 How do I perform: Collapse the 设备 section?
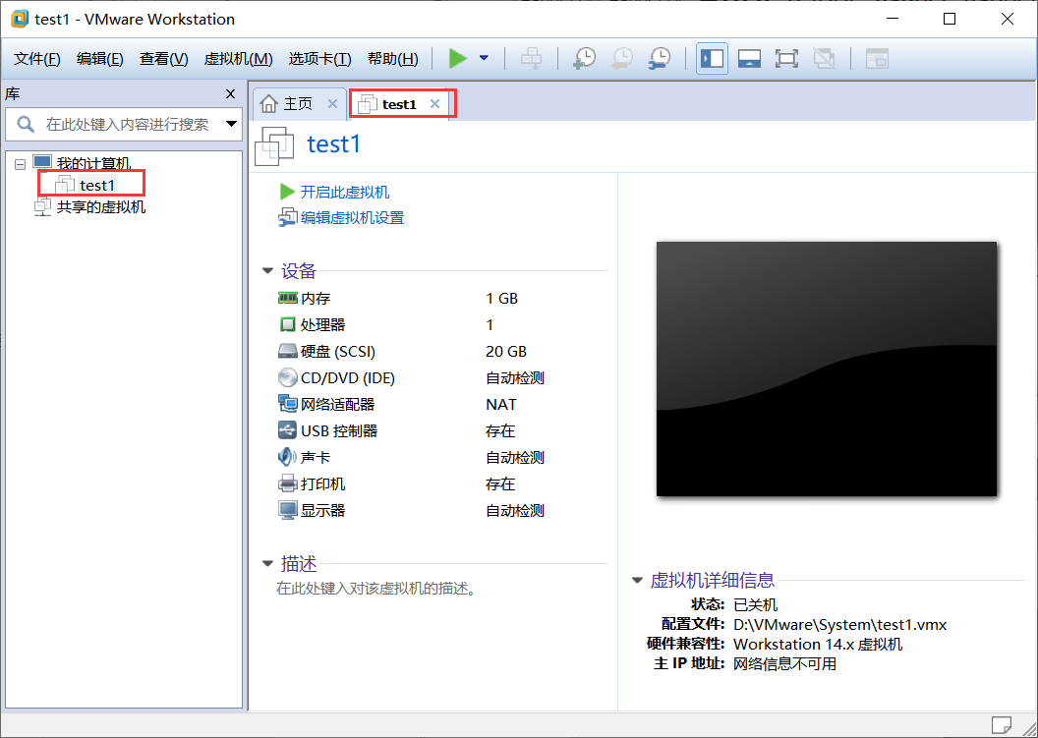(267, 270)
